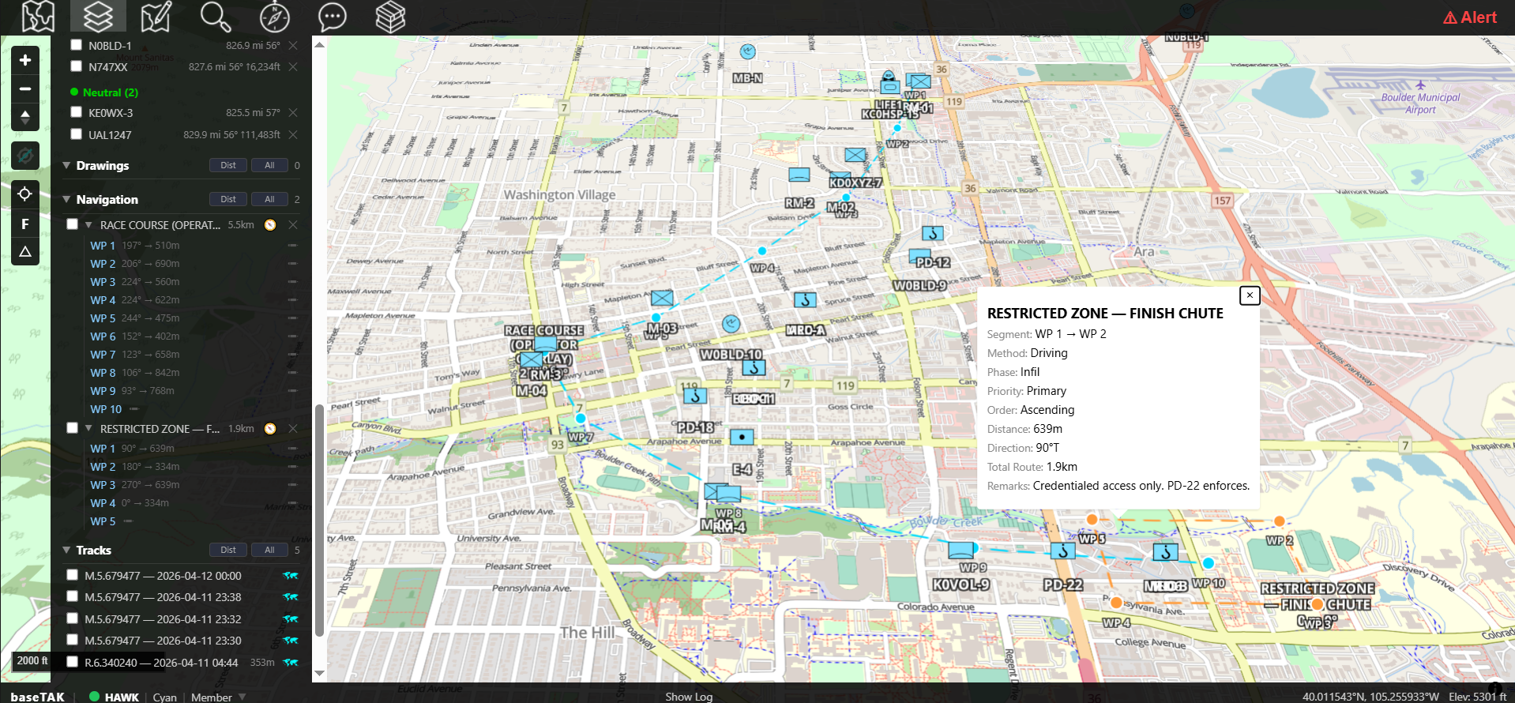Click the red Alert indicator
The width and height of the screenshot is (1515, 703).
click(1470, 17)
